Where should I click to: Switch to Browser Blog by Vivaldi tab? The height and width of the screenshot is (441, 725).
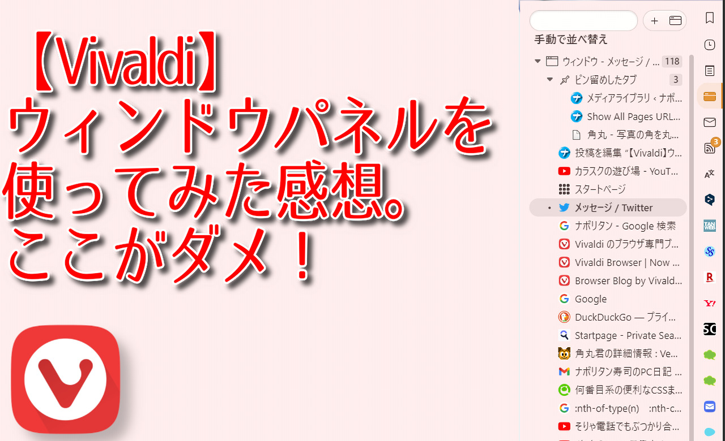point(608,280)
